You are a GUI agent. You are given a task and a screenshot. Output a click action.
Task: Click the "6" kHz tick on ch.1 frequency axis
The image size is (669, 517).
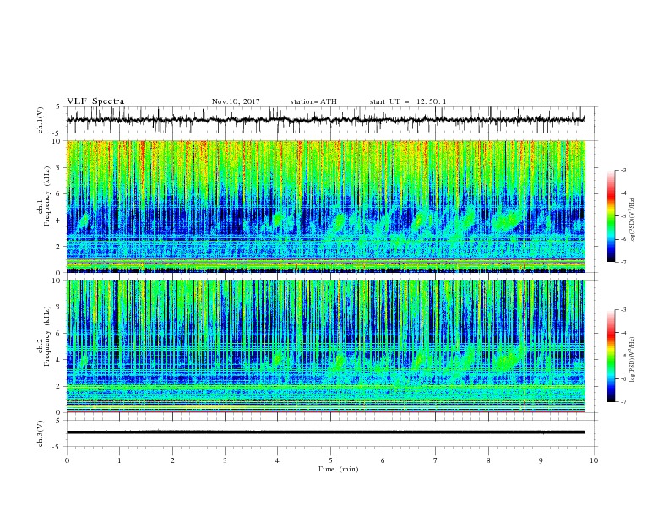(60, 194)
